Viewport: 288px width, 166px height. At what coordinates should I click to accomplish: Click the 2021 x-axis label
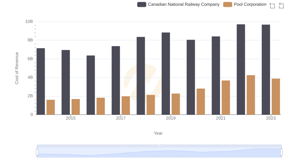221,118
